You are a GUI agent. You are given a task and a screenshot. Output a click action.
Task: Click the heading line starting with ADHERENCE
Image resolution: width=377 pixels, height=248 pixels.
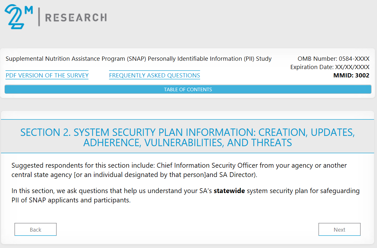tap(188, 142)
